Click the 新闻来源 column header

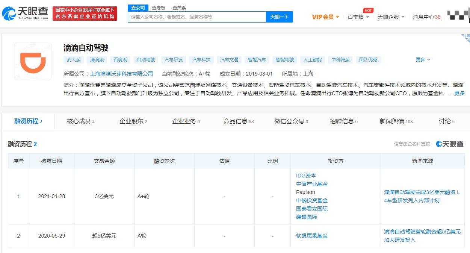tap(423, 161)
